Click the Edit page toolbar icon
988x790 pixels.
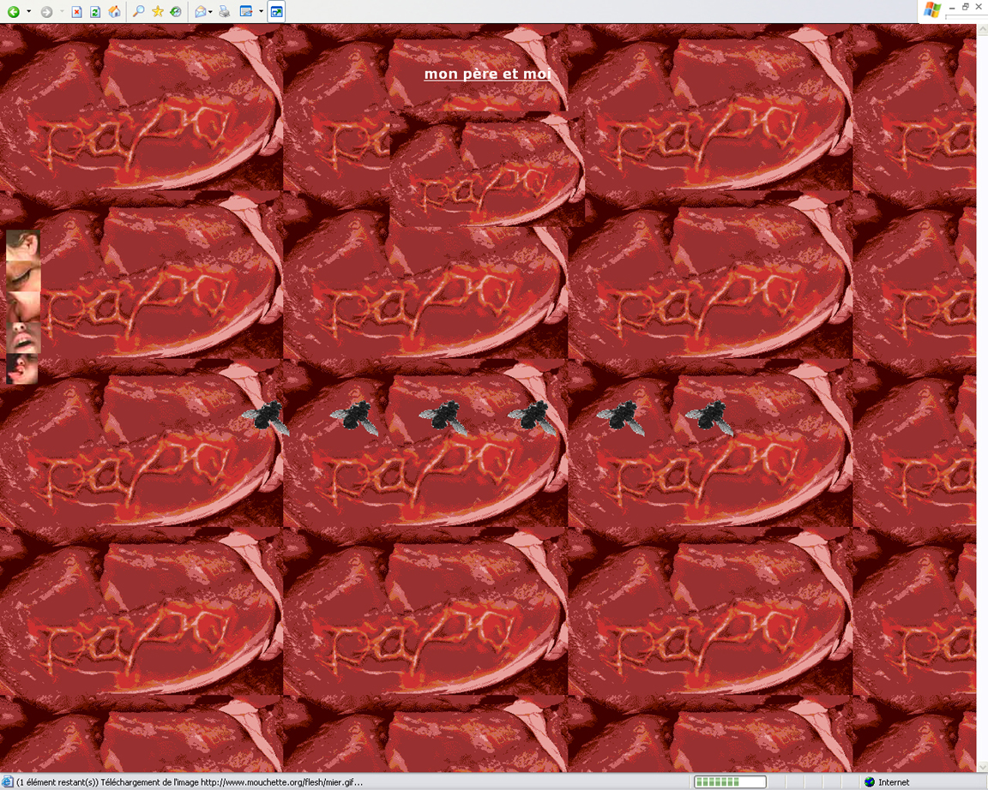pyautogui.click(x=246, y=12)
